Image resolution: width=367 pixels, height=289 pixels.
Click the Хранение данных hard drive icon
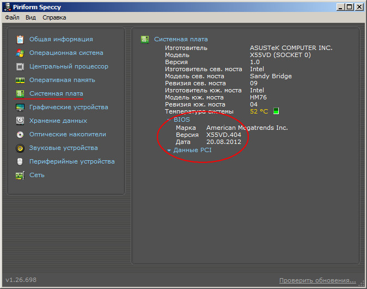click(x=20, y=121)
